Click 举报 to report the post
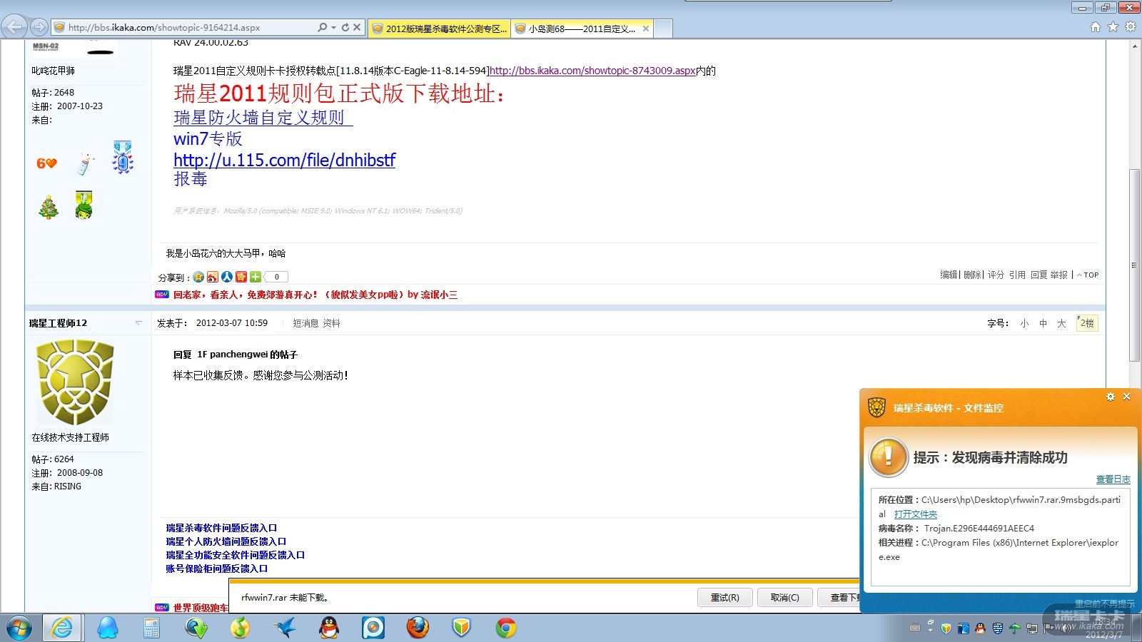Image resolution: width=1142 pixels, height=642 pixels. tap(1059, 275)
